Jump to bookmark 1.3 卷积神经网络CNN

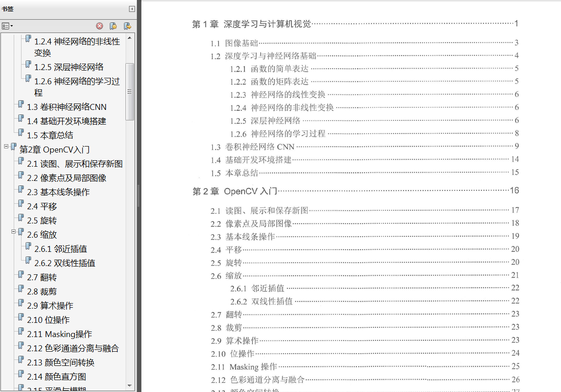tap(67, 107)
